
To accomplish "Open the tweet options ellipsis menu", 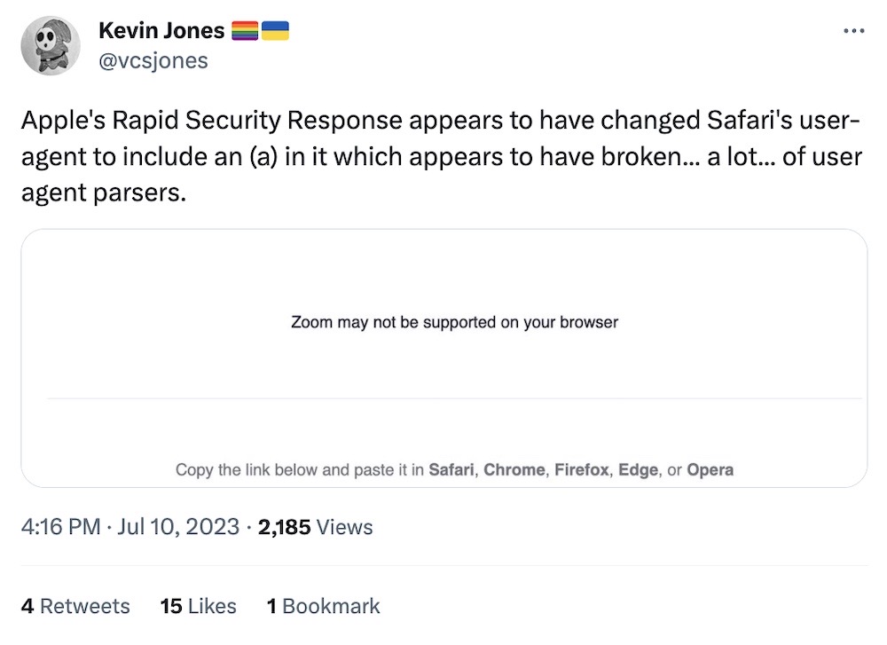I will (854, 29).
